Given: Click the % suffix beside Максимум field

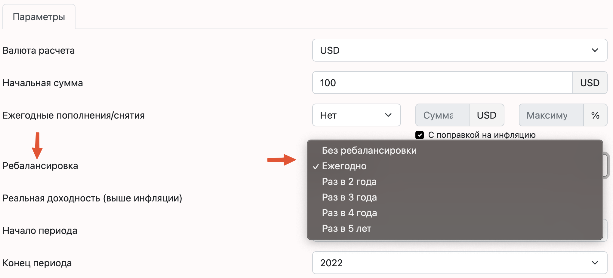Looking at the screenshot, I should point(595,115).
